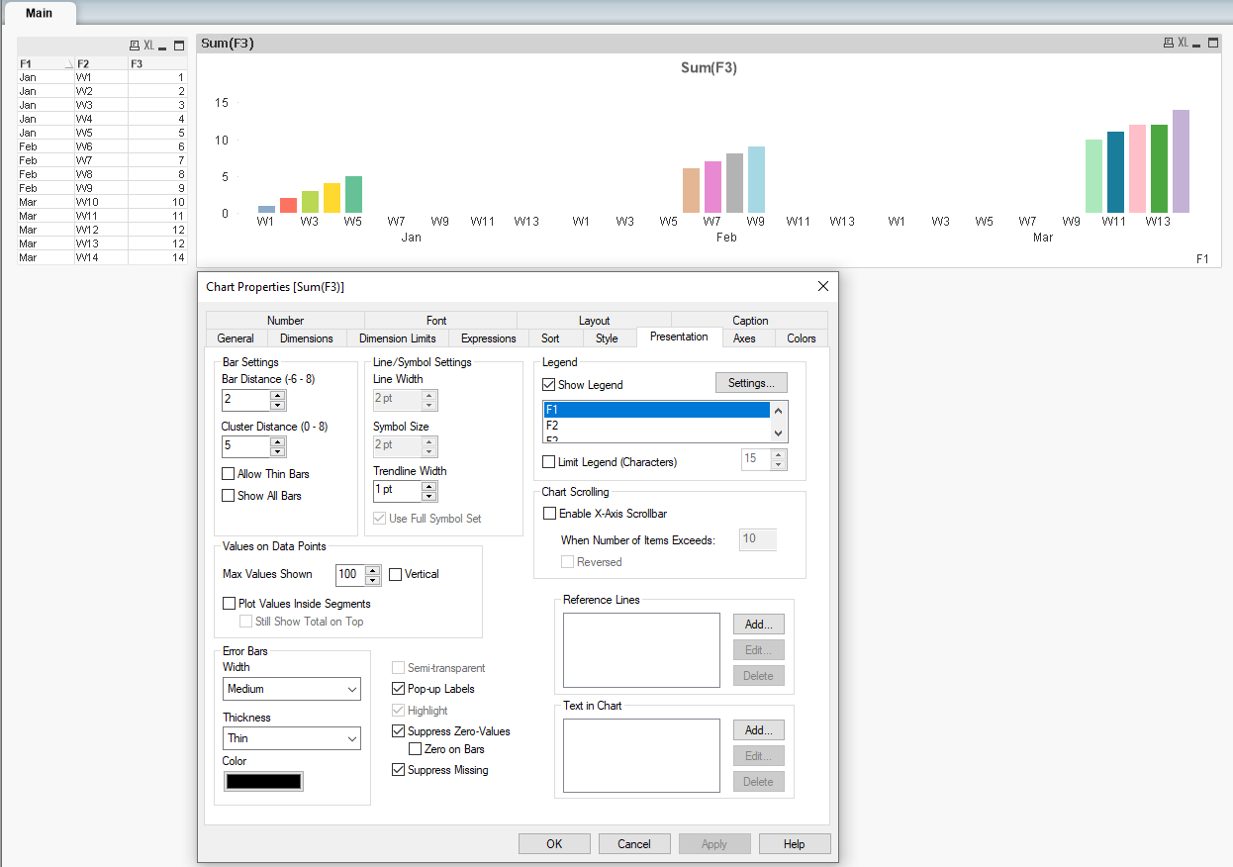Open the Error Bars Thickness dropdown
1233x867 pixels.
(x=292, y=738)
